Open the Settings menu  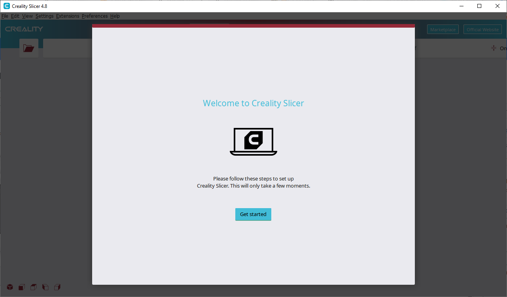(44, 16)
